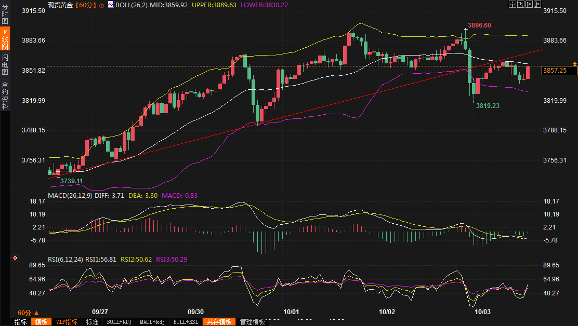Click the 3896.60 high price marker
This screenshot has height=326, width=578.
coord(479,25)
